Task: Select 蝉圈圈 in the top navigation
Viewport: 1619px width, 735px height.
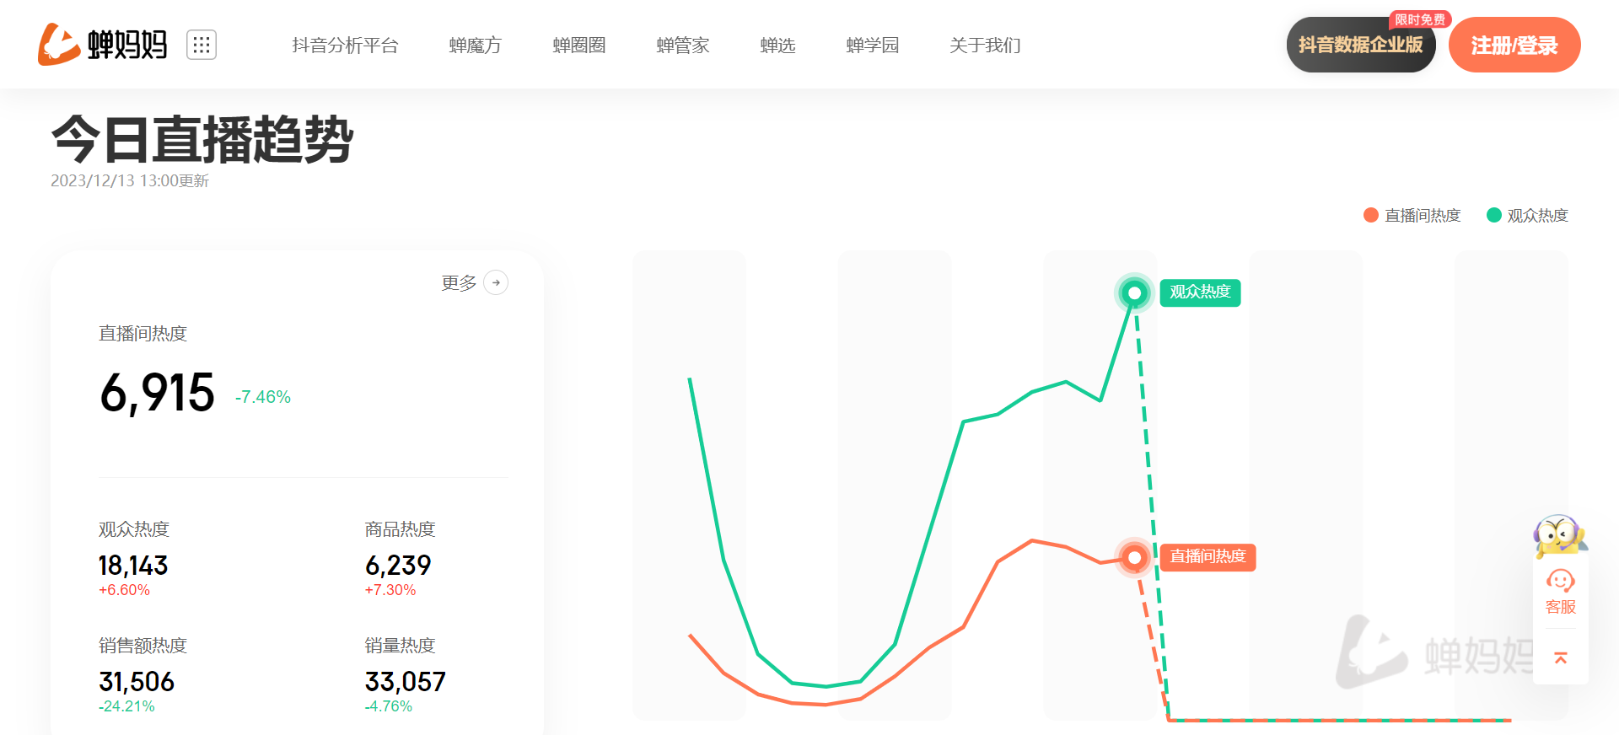Action: pyautogui.click(x=579, y=46)
